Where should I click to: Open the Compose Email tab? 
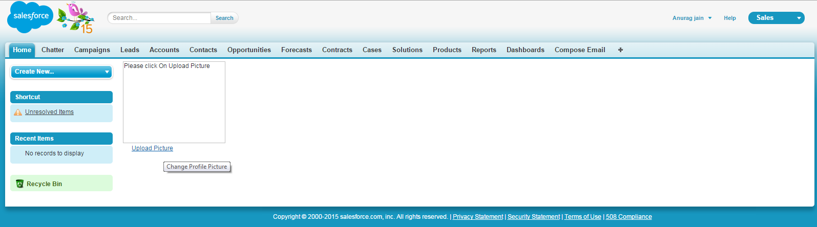(580, 50)
